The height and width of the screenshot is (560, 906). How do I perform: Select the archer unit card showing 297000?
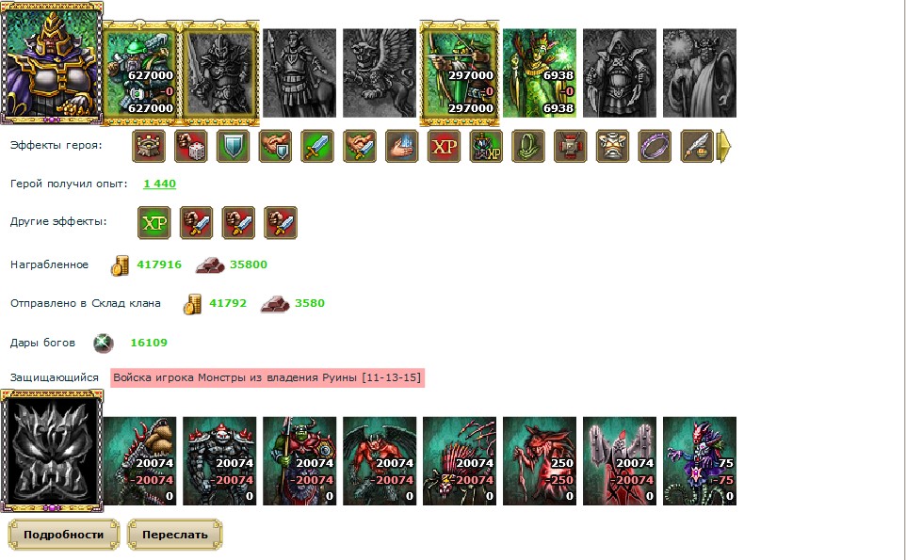pyautogui.click(x=460, y=73)
